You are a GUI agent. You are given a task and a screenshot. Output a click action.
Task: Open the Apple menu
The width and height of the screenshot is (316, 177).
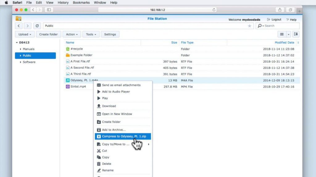point(6,2)
